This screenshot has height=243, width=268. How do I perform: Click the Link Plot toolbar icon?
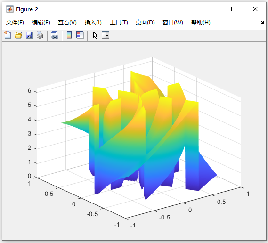(55, 35)
